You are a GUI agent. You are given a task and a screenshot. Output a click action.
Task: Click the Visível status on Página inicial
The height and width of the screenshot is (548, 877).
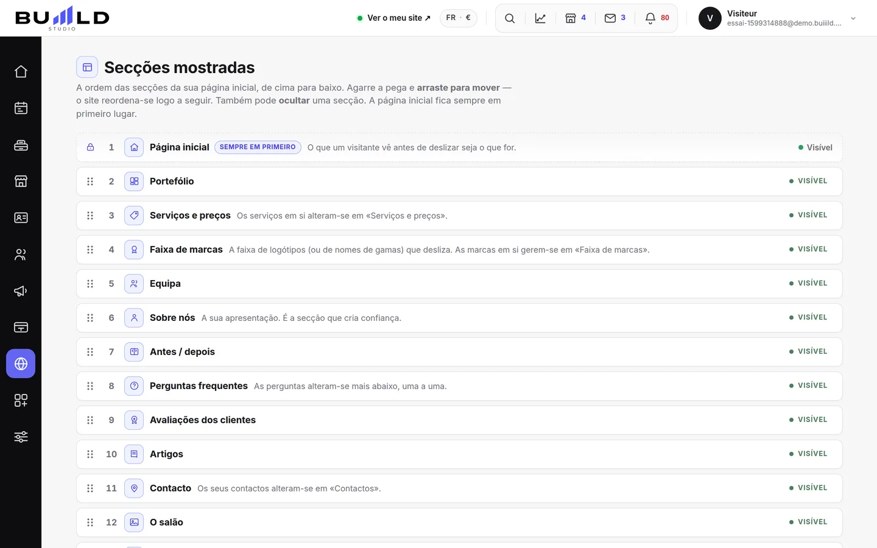point(815,147)
